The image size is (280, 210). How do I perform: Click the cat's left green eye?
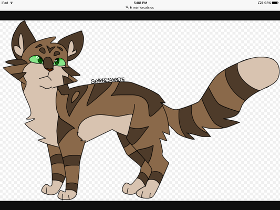tap(36, 59)
